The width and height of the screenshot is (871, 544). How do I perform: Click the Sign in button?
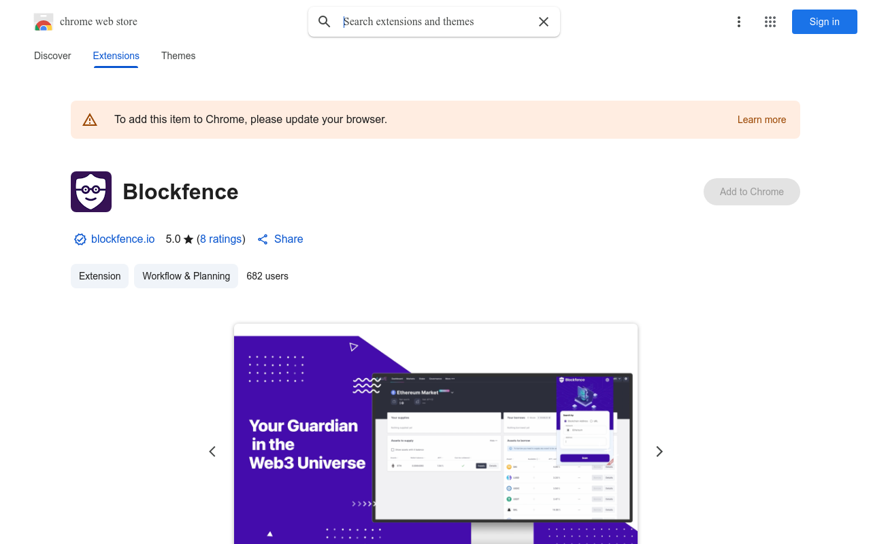825,22
